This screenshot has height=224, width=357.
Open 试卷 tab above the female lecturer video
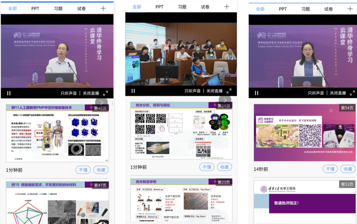click(x=328, y=9)
